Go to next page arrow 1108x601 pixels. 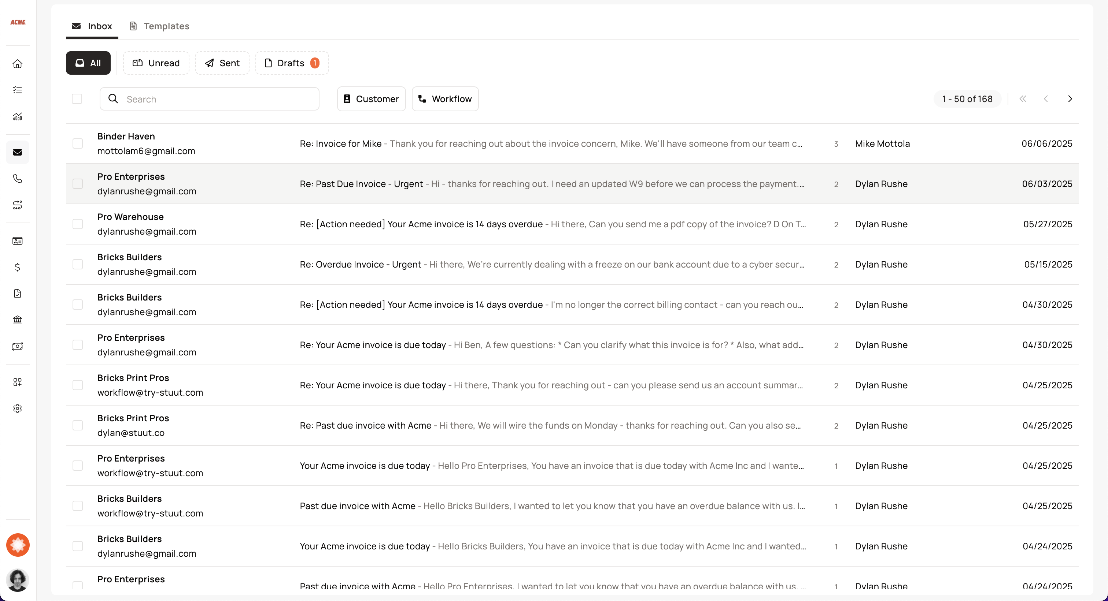click(1070, 99)
